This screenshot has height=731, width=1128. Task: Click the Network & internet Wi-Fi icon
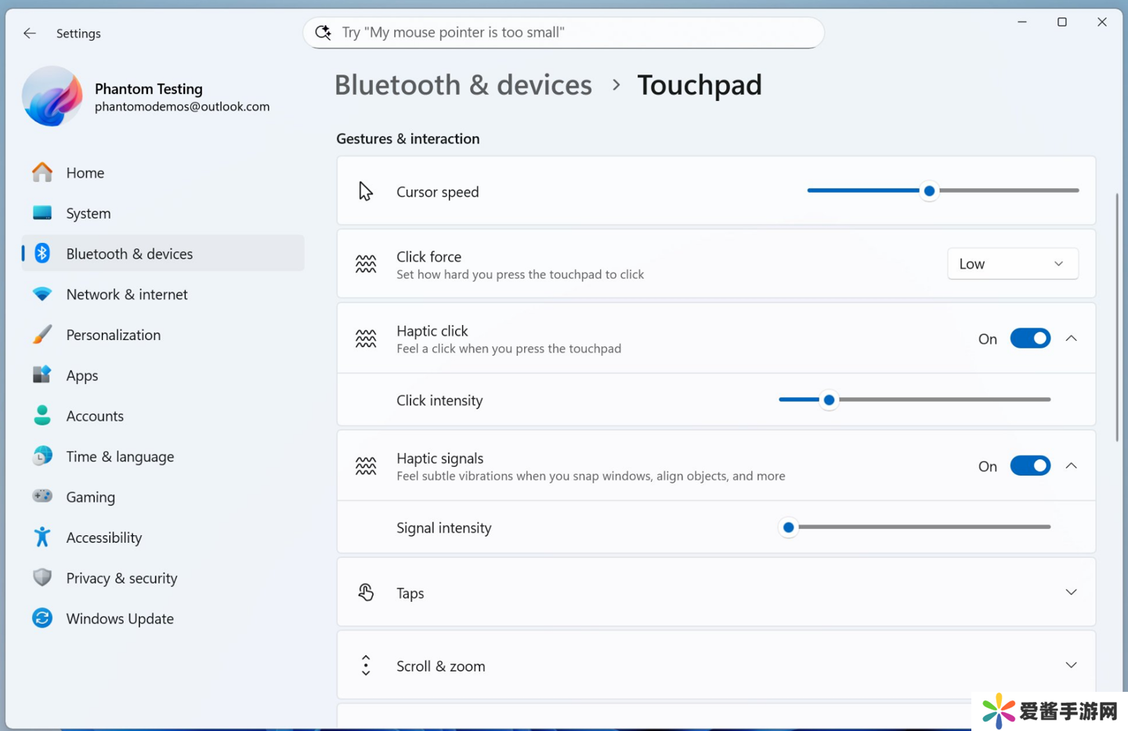pyautogui.click(x=42, y=294)
